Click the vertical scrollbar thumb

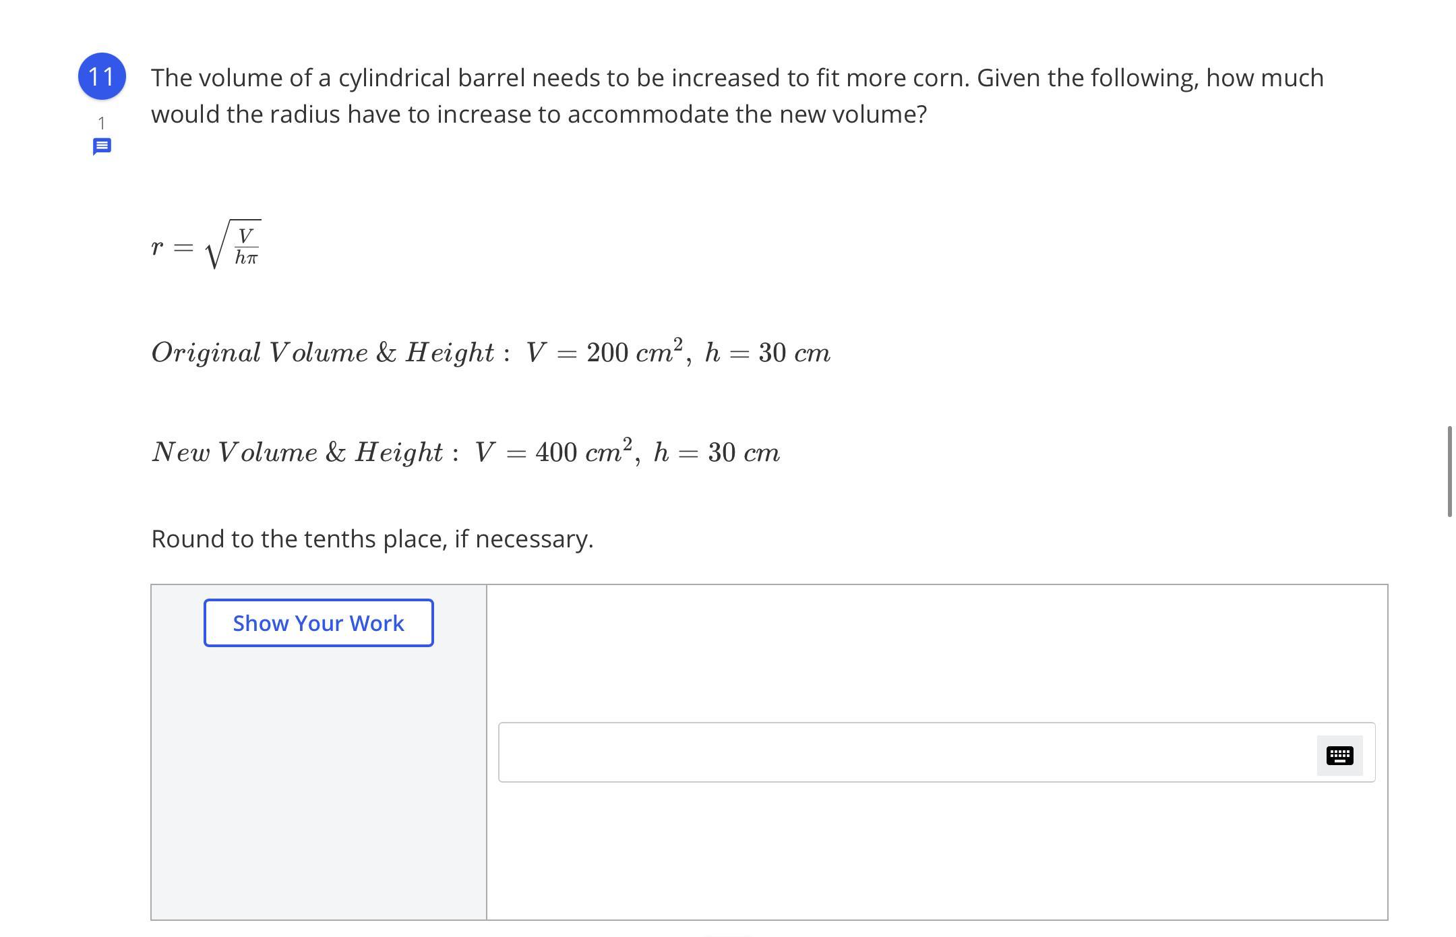coord(1449,471)
